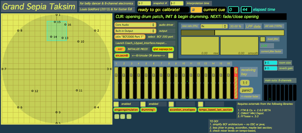Click the init! button
Screen dimensions: 302x133
point(120,49)
